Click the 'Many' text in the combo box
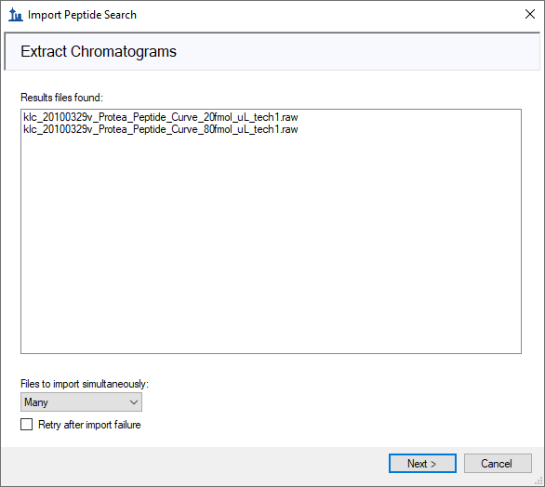Screen dimensions: 545x487 click(36, 402)
